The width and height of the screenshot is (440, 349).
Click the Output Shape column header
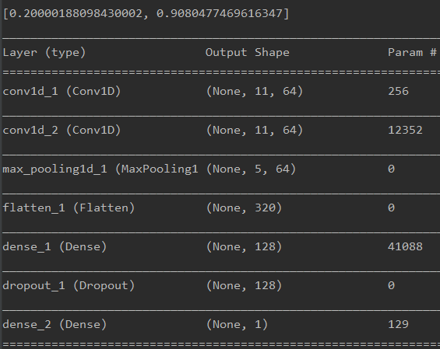[x=248, y=52]
